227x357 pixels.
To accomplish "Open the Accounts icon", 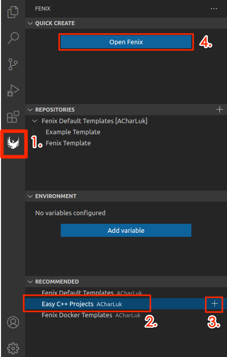I will click(x=13, y=322).
